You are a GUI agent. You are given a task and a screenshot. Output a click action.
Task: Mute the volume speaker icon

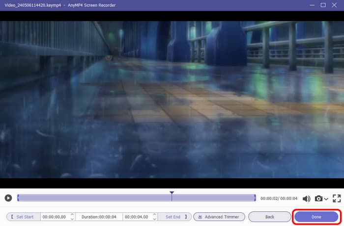point(306,199)
